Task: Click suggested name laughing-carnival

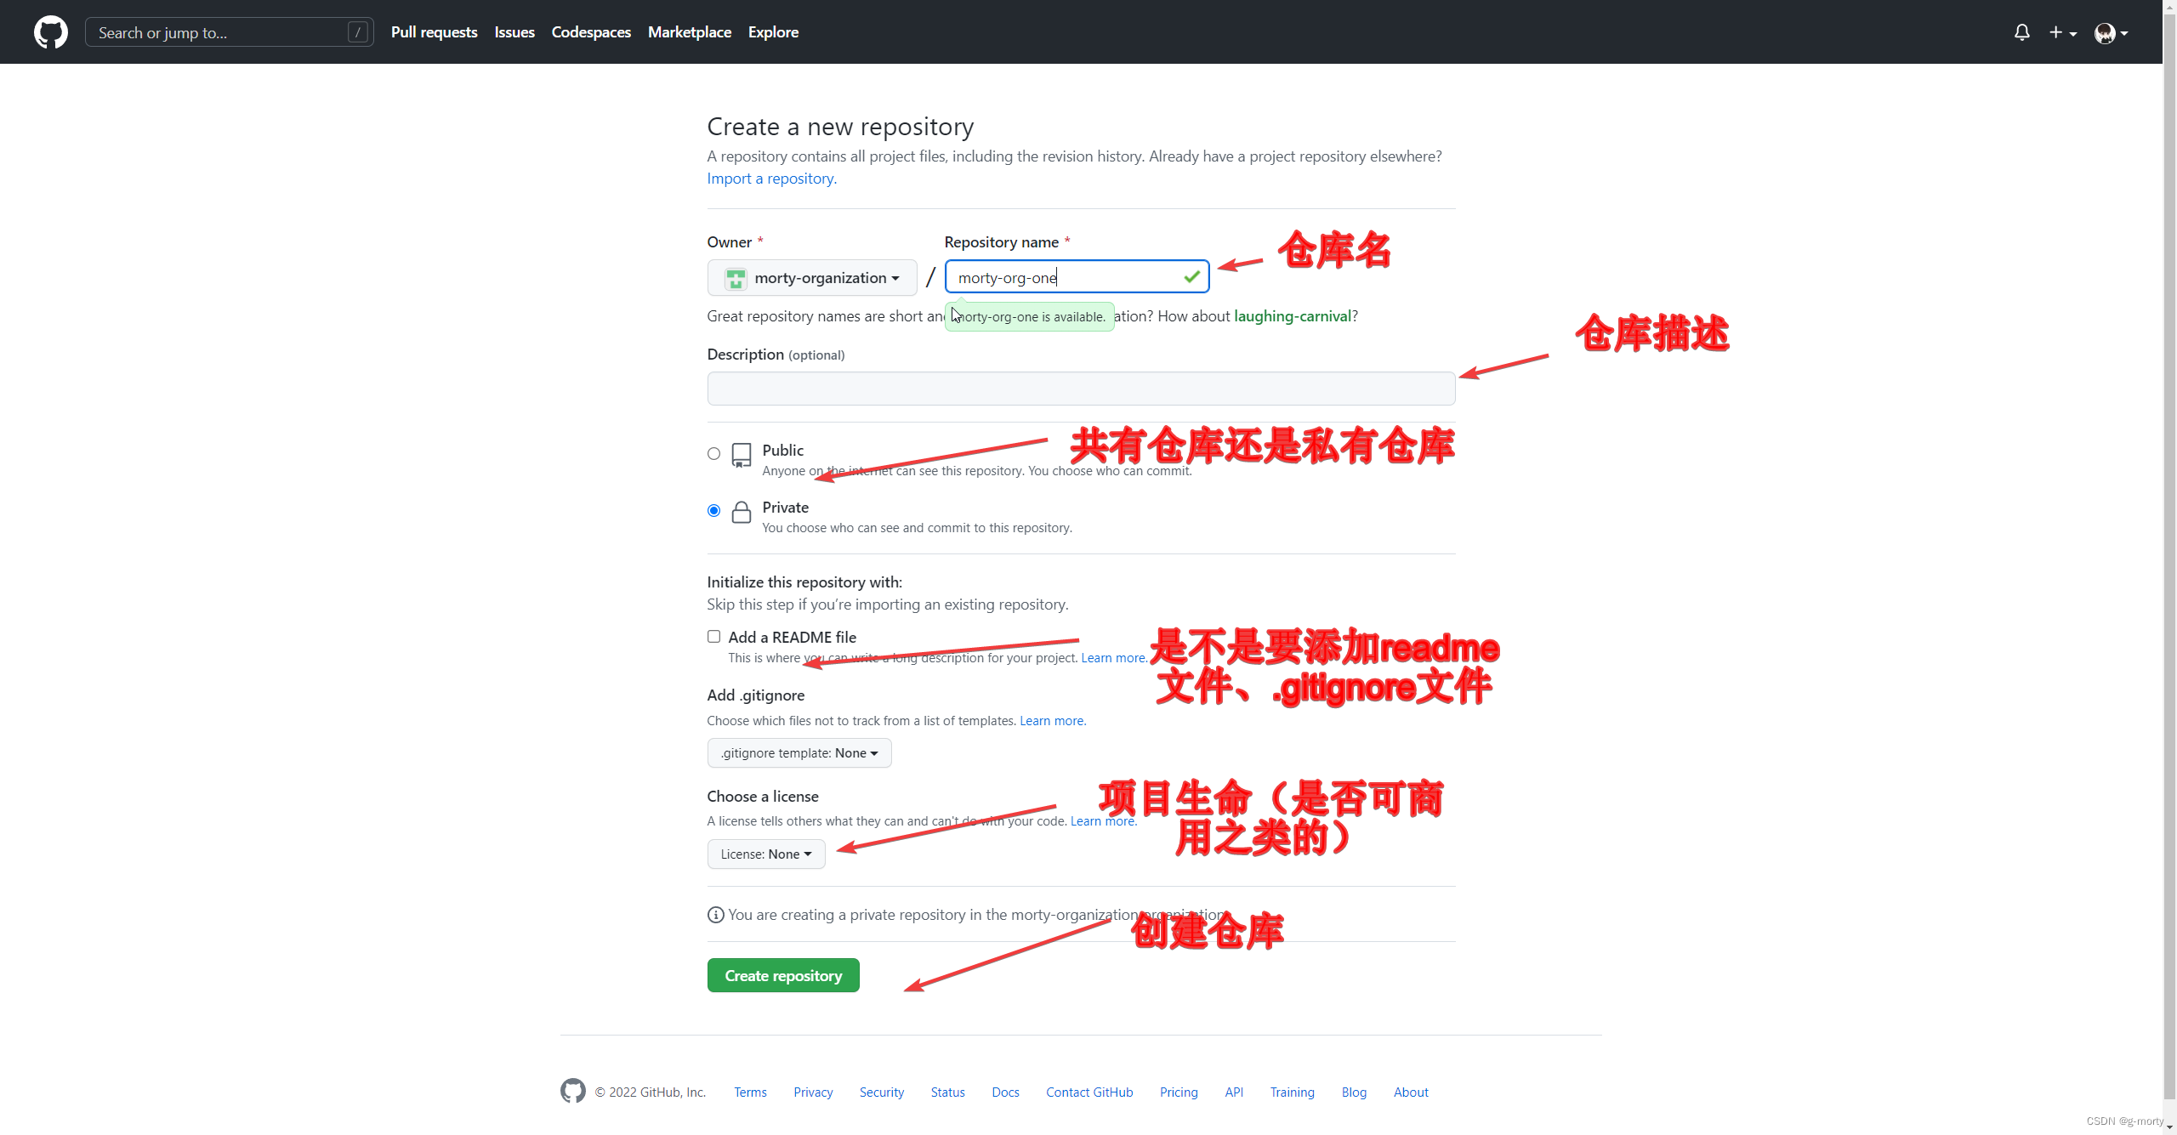Action: (1293, 316)
